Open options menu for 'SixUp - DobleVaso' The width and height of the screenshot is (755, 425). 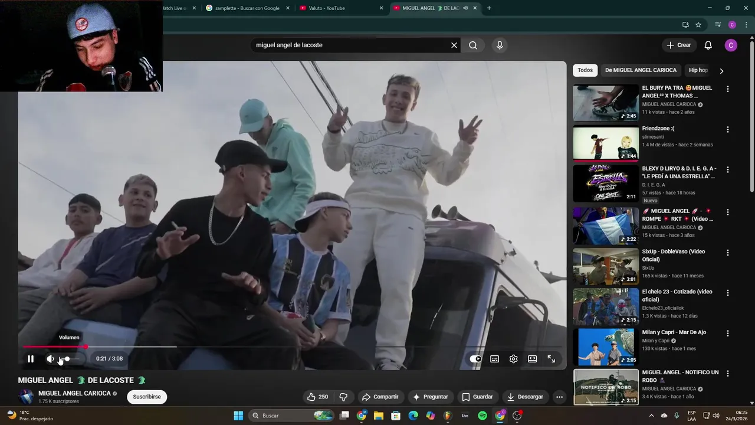(727, 252)
